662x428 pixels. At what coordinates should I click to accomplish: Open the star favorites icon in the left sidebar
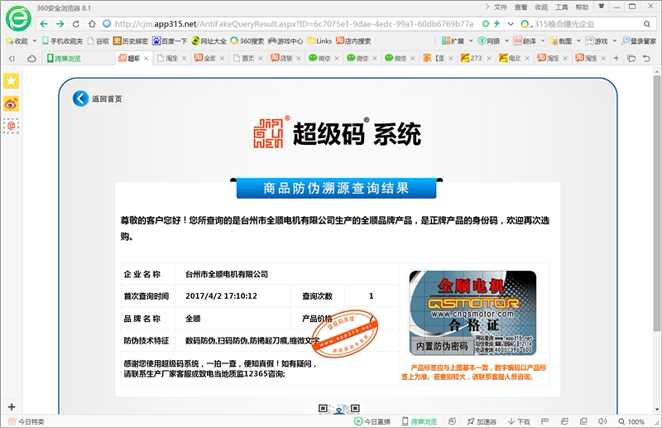tap(12, 80)
